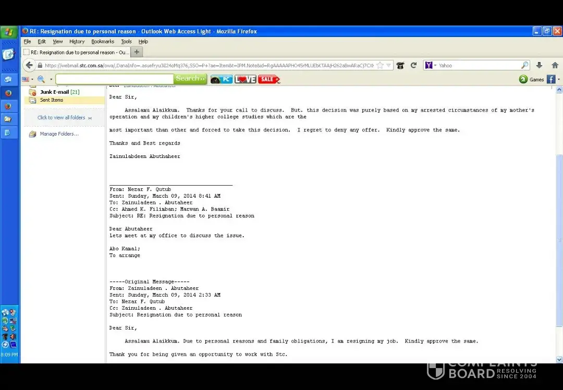Click the Firefox icon in title bar
Viewport: 563px width, 390px height.
tap(25, 31)
